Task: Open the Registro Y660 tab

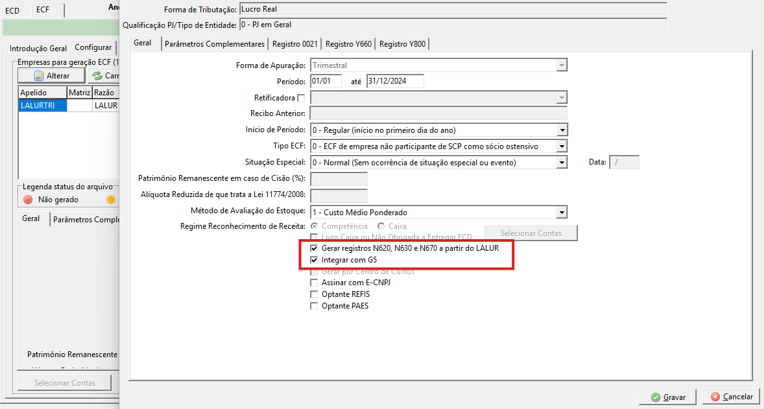Action: 348,44
